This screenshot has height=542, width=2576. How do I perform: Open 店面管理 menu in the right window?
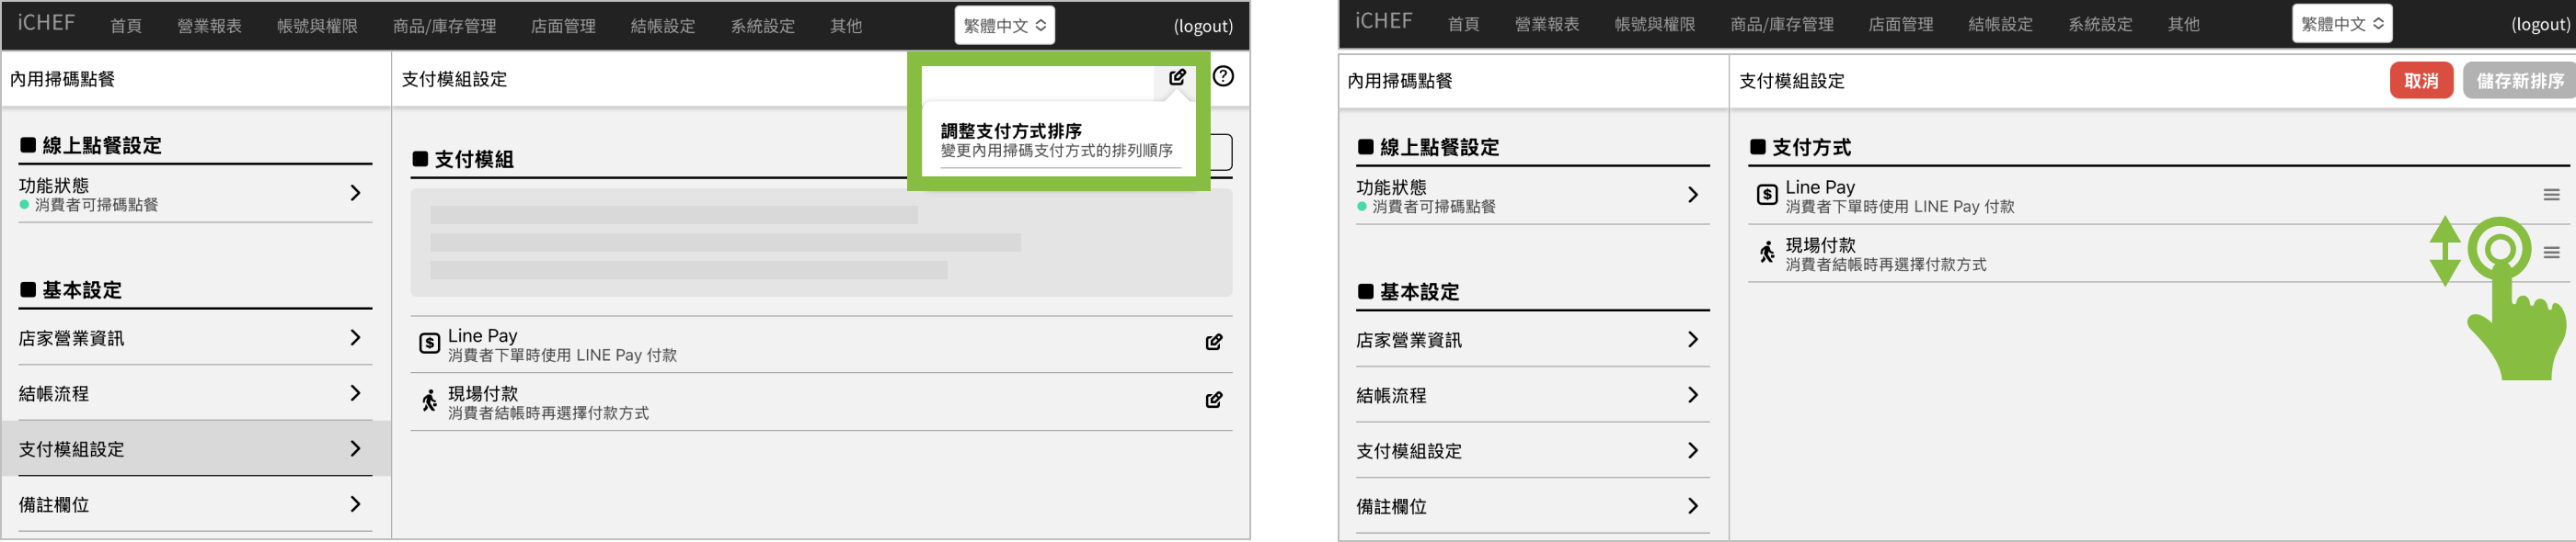coord(1900,25)
